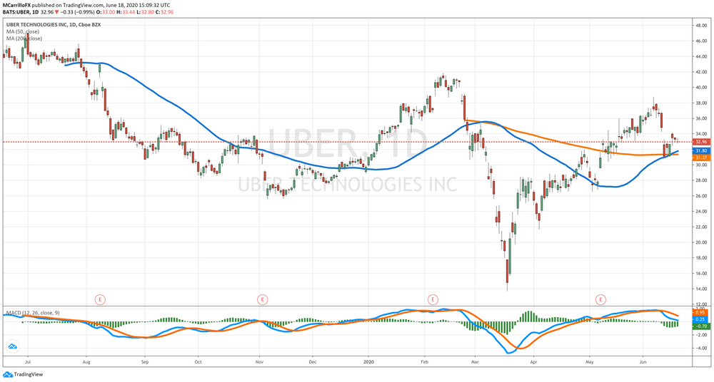Click the 48.00 price axis label

[701, 26]
